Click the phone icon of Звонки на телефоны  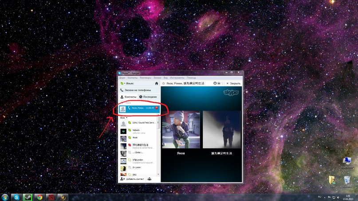122,90
